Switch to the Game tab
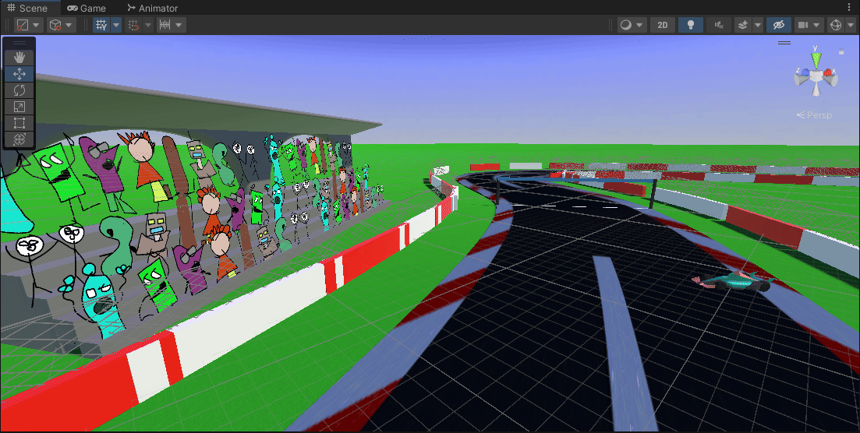The width and height of the screenshot is (860, 433). tap(86, 8)
